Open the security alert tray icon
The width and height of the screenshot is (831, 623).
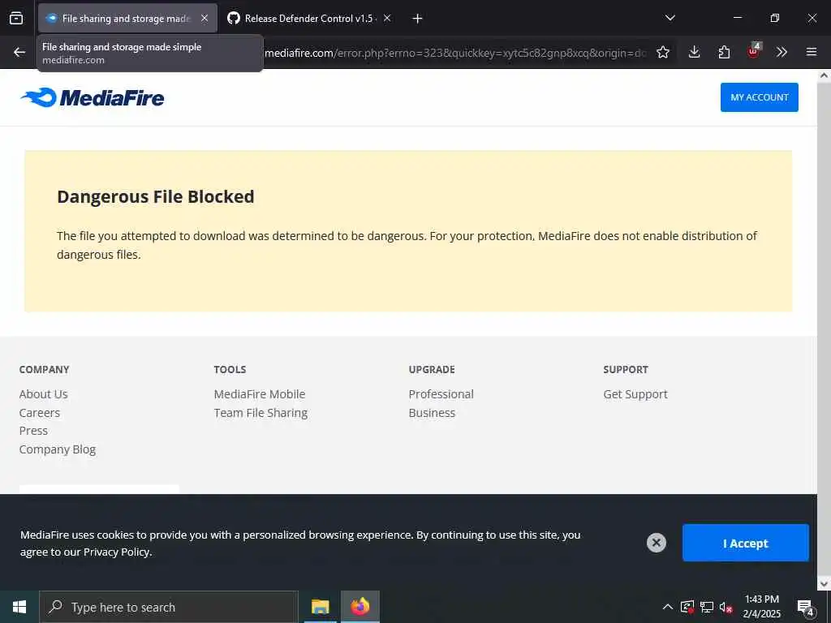(x=687, y=607)
